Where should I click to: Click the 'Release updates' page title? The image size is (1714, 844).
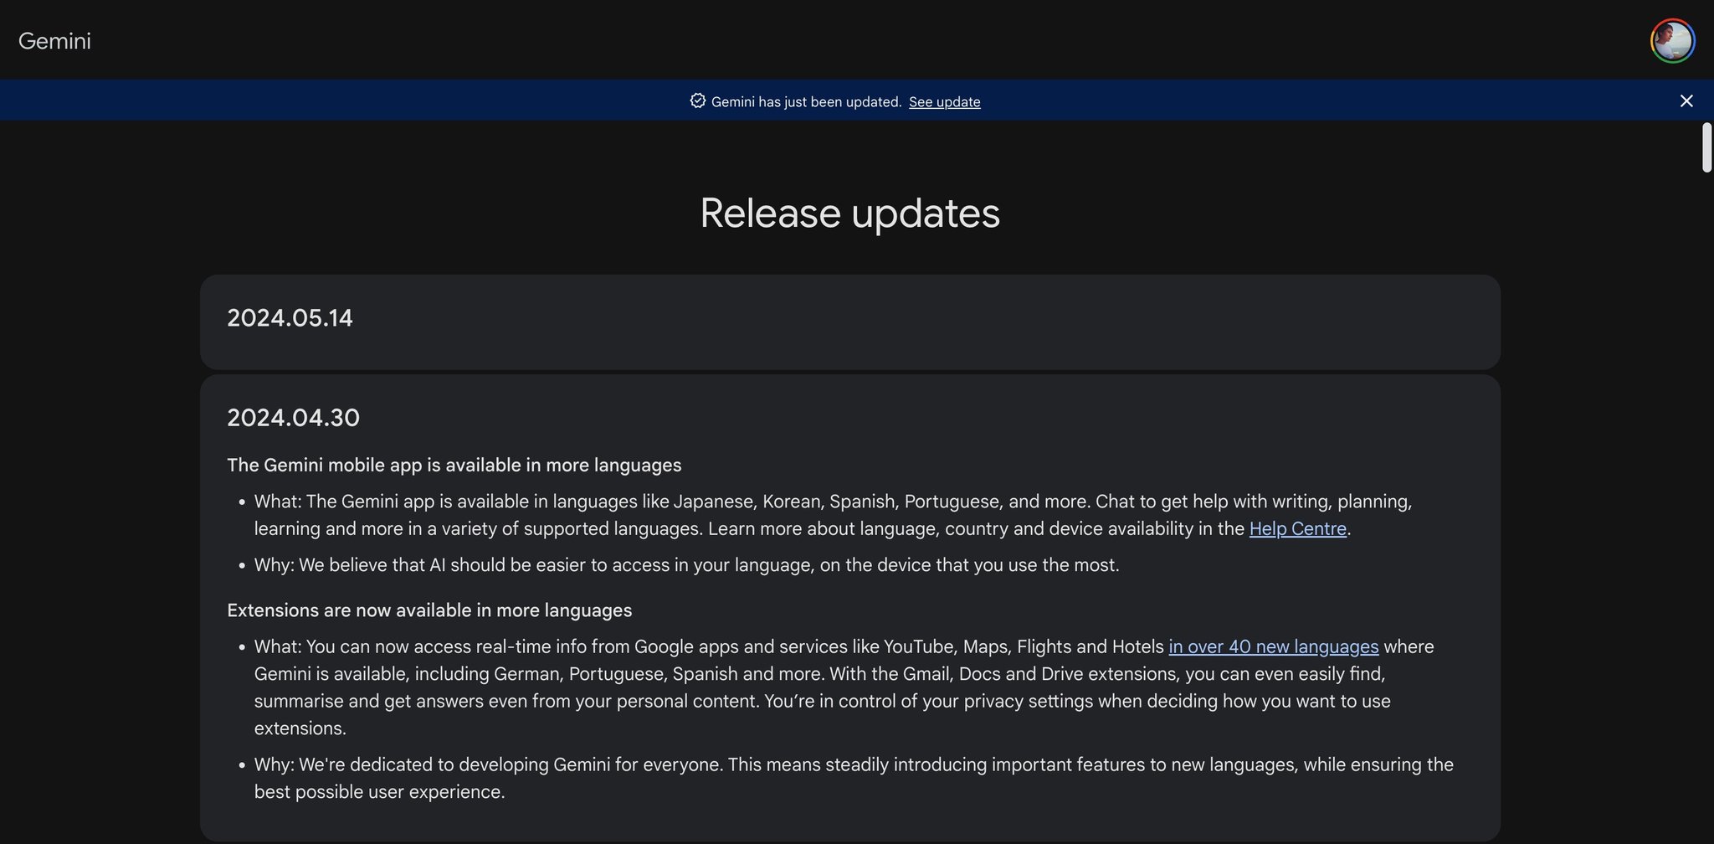[849, 213]
